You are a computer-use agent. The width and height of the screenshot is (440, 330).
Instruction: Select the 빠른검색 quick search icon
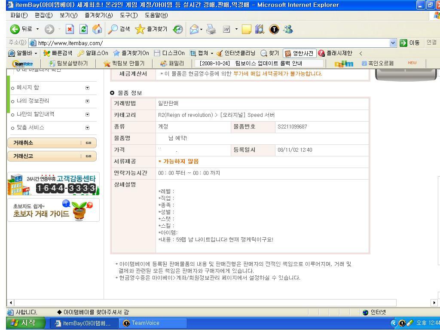46,54
